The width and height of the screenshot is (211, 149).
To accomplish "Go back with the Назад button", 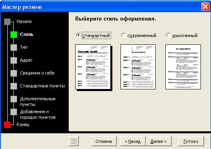I will point(133,141).
